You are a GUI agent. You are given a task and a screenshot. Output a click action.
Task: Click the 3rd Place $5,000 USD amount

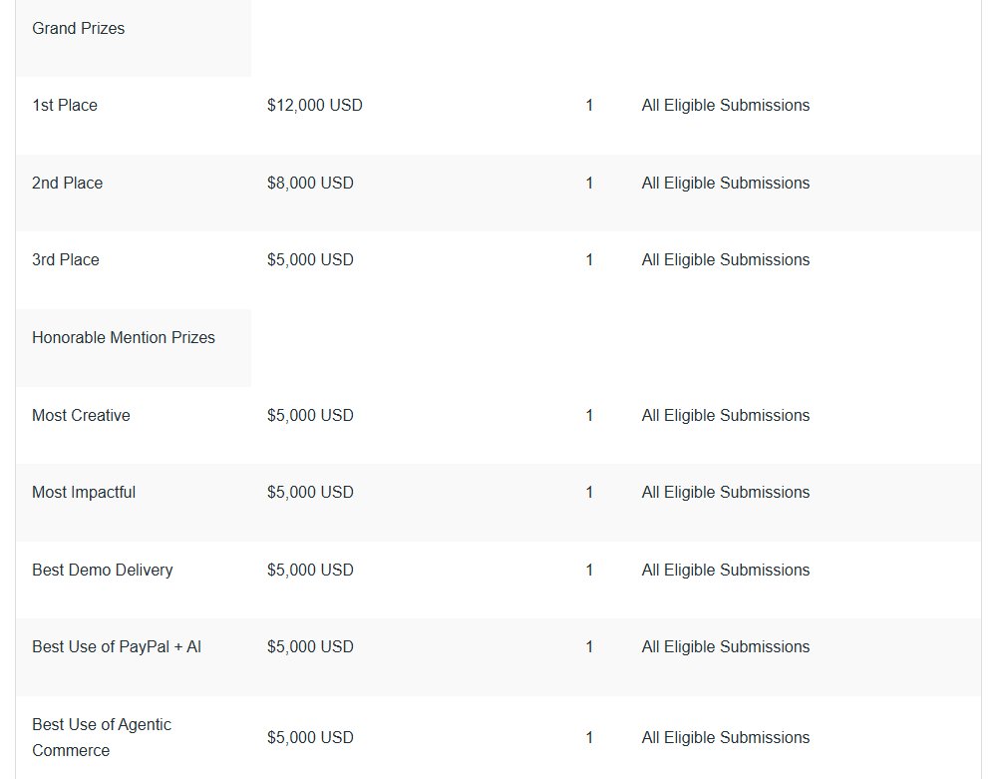(x=310, y=260)
